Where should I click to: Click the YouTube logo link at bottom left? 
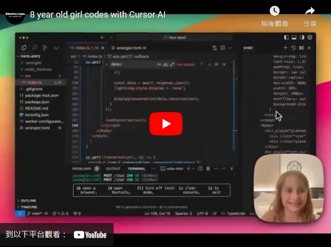point(90,235)
